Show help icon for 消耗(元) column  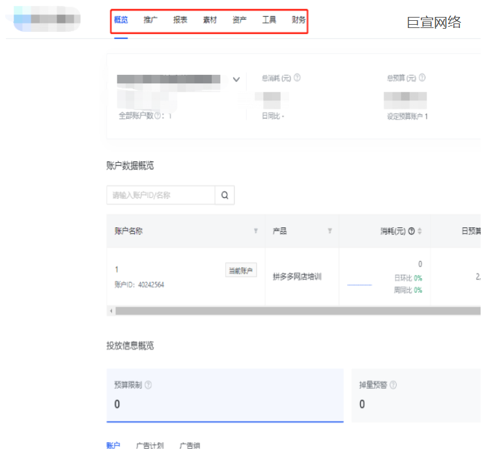click(x=412, y=231)
